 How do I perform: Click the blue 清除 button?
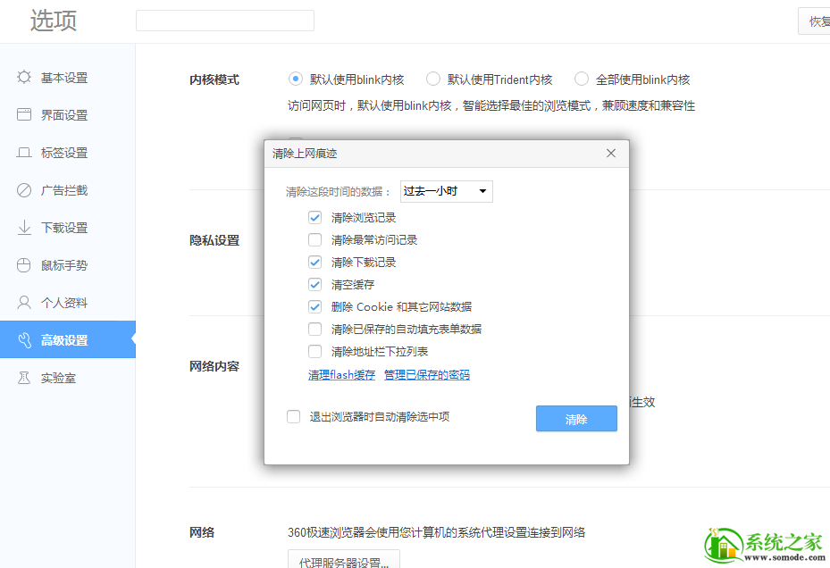pyautogui.click(x=576, y=418)
